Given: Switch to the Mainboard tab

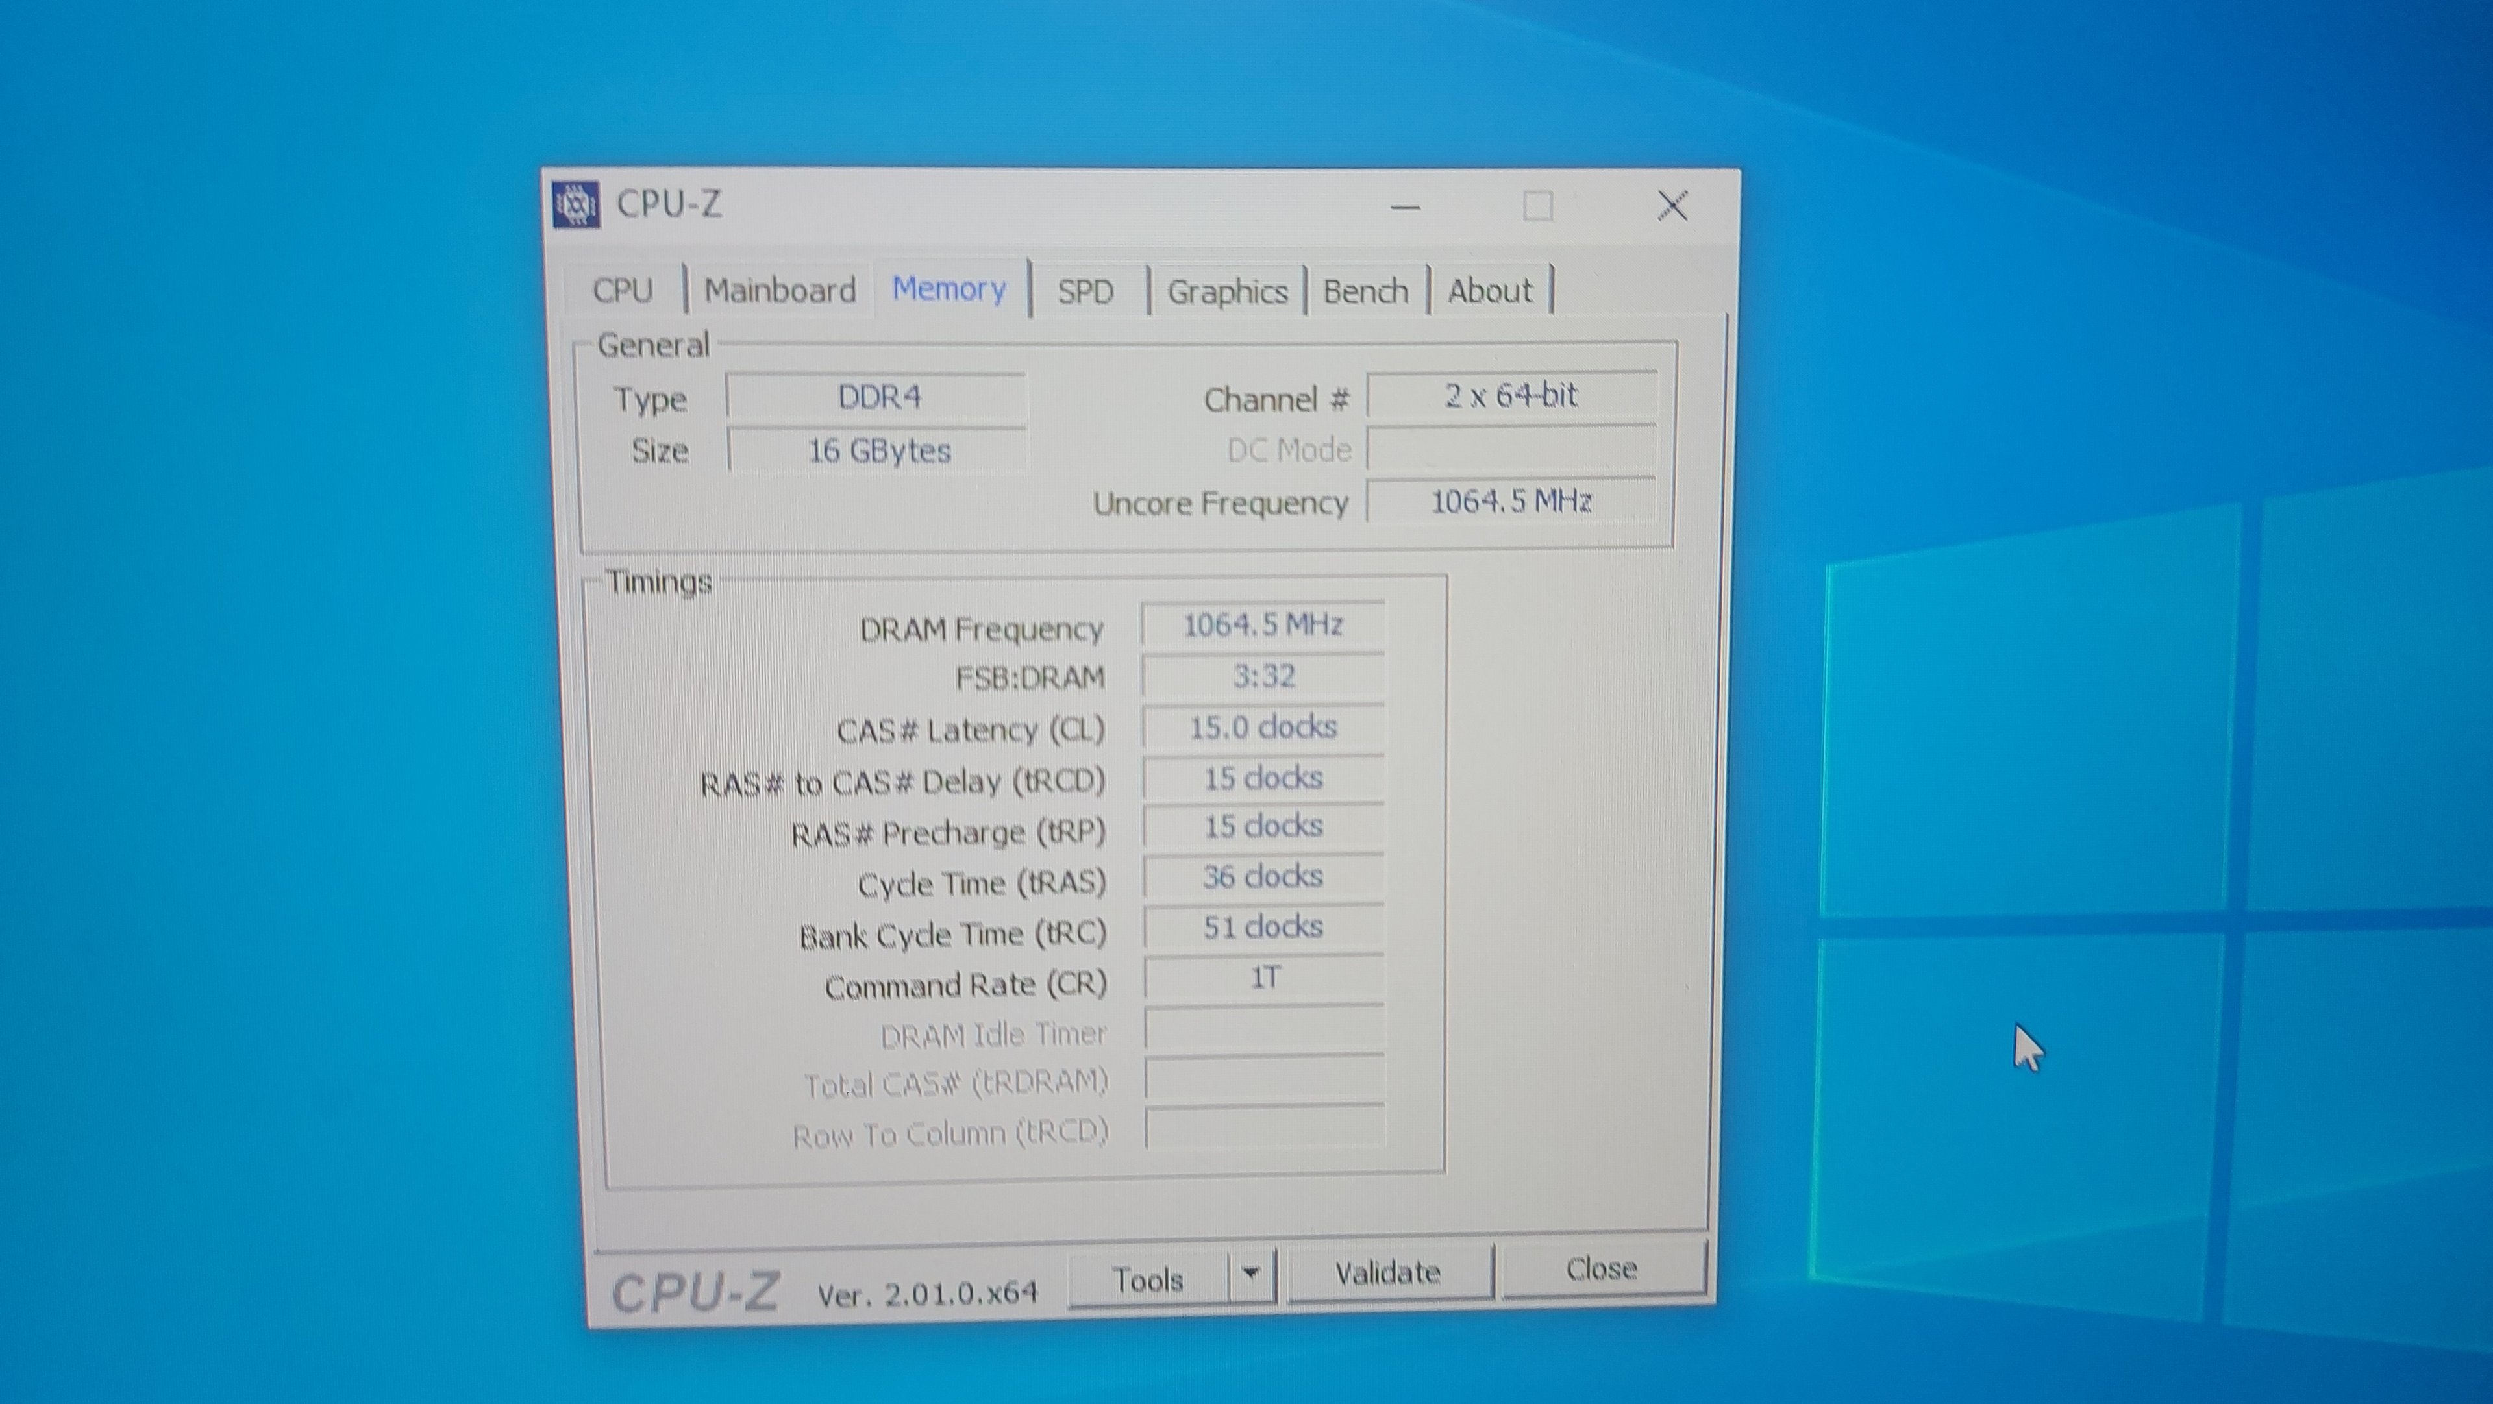Looking at the screenshot, I should coord(780,290).
